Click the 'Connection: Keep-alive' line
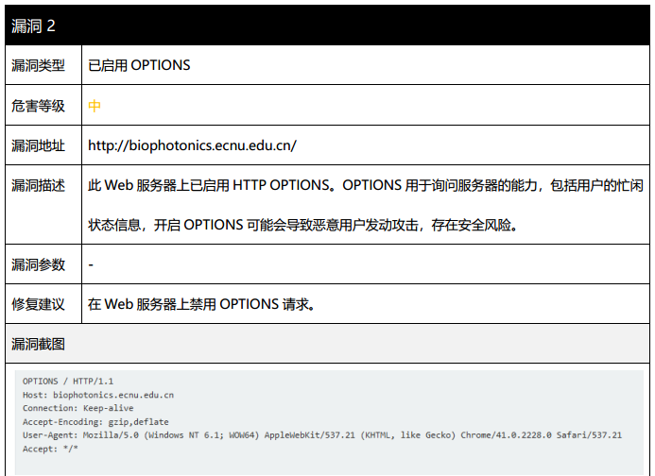Screen dimensions: 655x476 78,408
